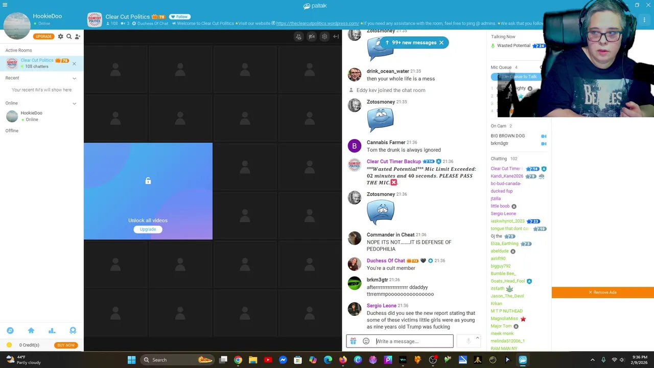Open the emoji picker in the message box

tap(366, 341)
